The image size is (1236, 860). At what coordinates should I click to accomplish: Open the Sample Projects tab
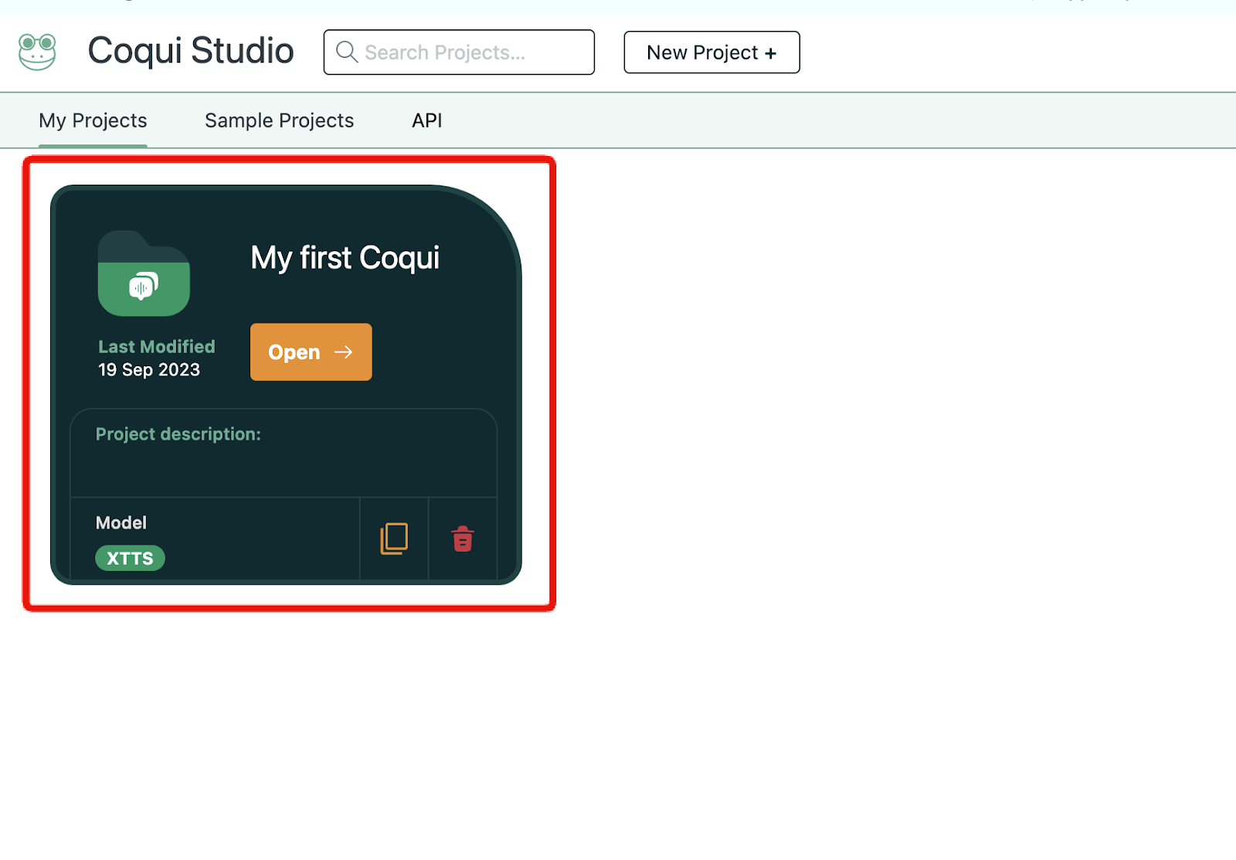[x=279, y=121]
